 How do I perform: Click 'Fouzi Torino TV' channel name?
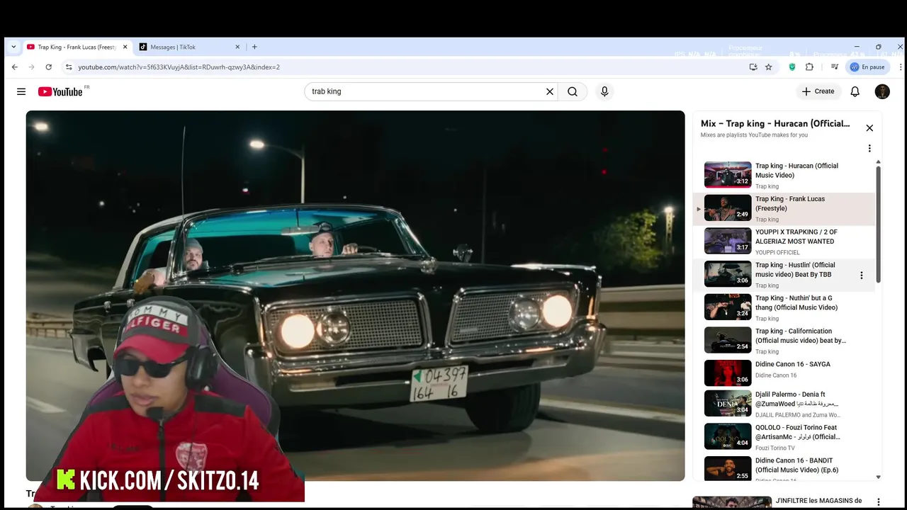pos(774,448)
